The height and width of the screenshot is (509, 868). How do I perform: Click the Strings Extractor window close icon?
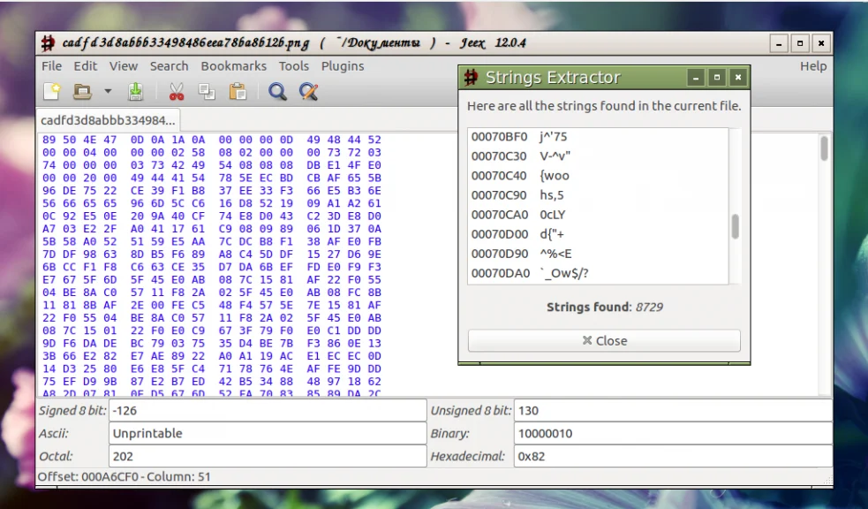point(738,78)
